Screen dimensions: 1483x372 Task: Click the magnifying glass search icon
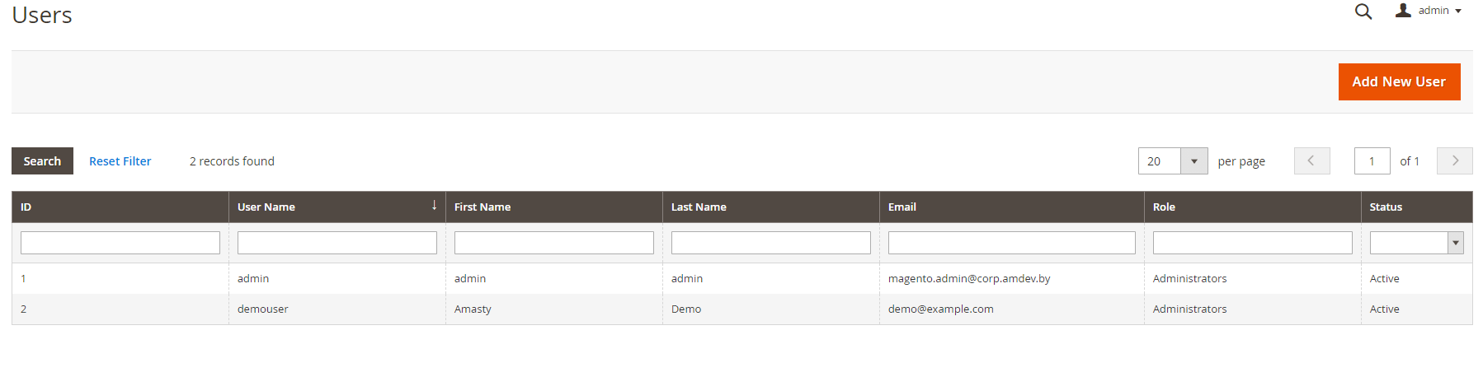[1363, 12]
